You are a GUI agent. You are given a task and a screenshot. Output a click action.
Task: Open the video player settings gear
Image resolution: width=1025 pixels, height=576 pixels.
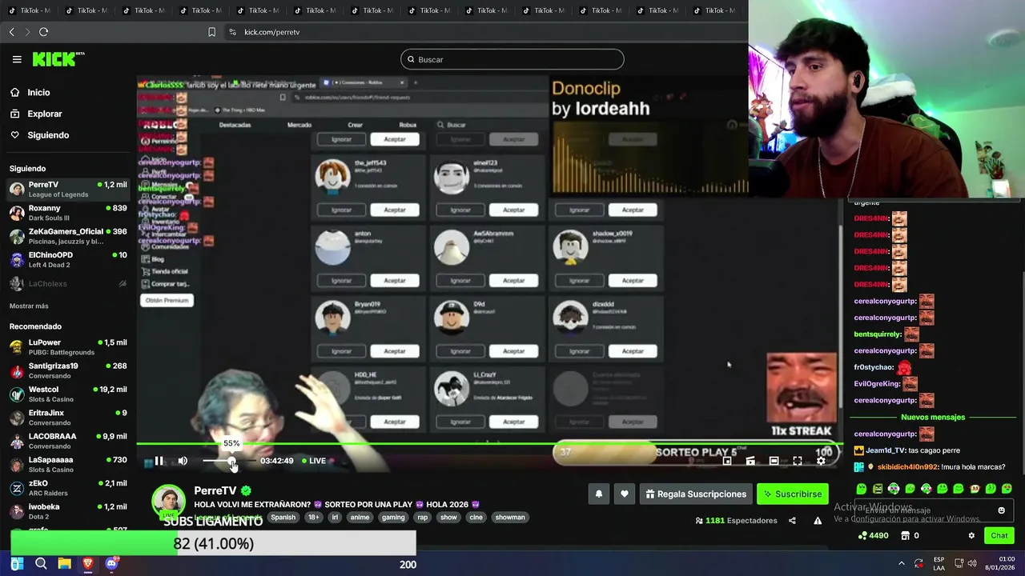tap(821, 461)
